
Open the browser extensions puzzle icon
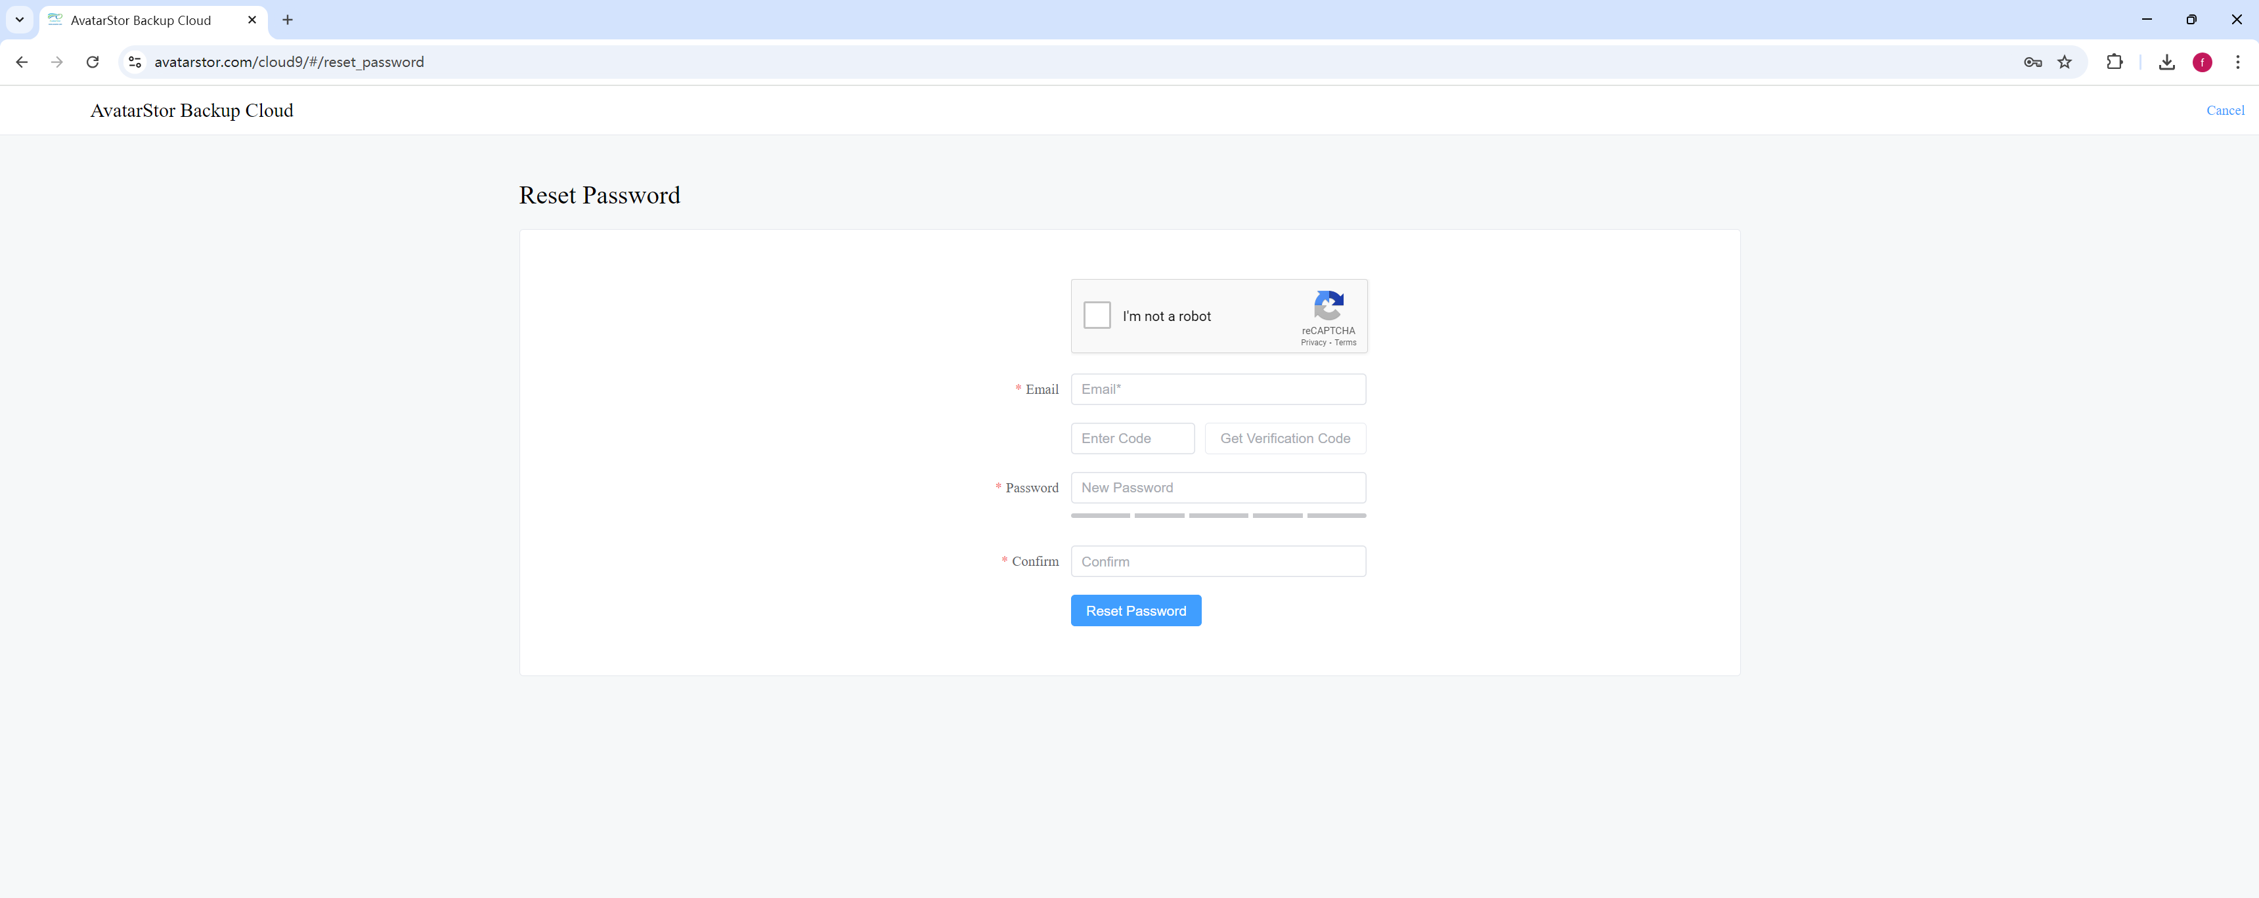click(x=2115, y=62)
